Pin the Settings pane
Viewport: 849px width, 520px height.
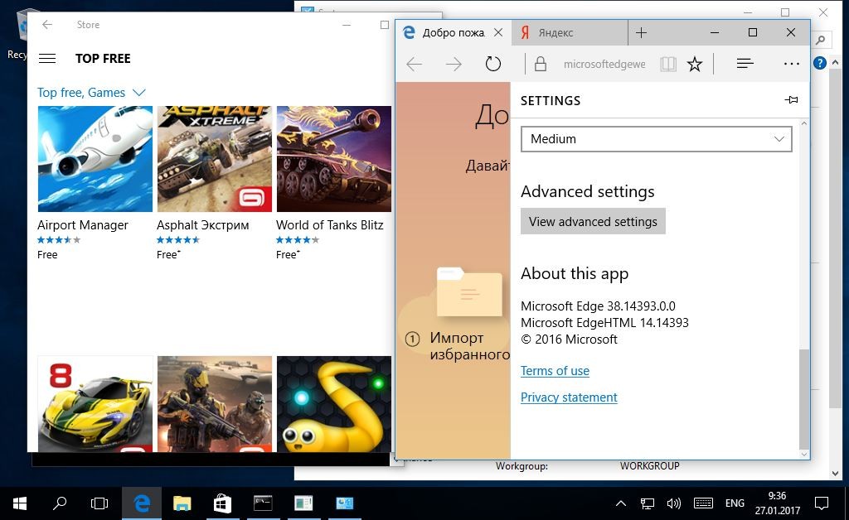tap(791, 100)
